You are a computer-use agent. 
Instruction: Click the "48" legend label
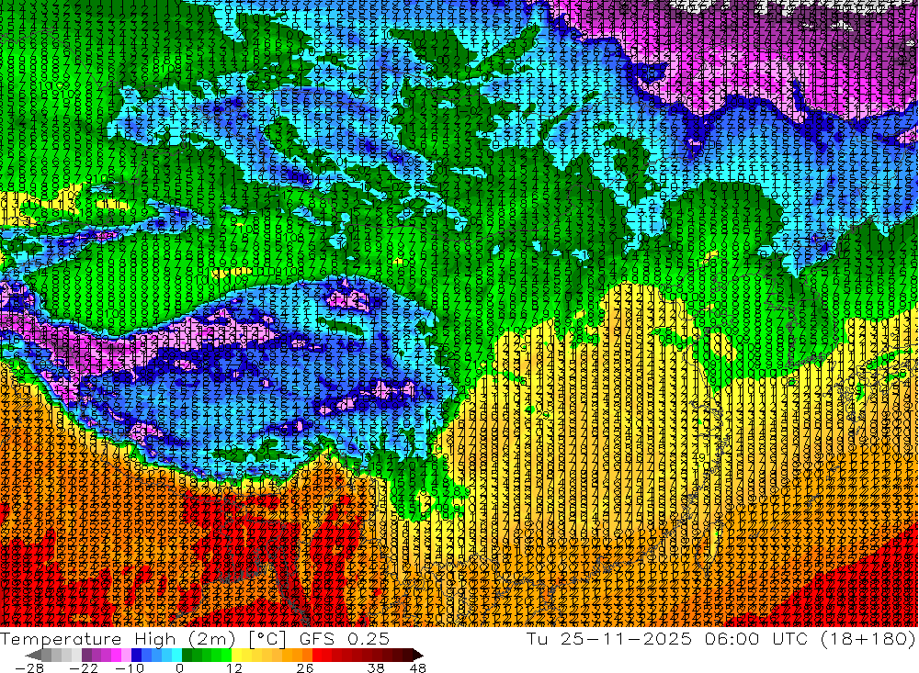418,668
